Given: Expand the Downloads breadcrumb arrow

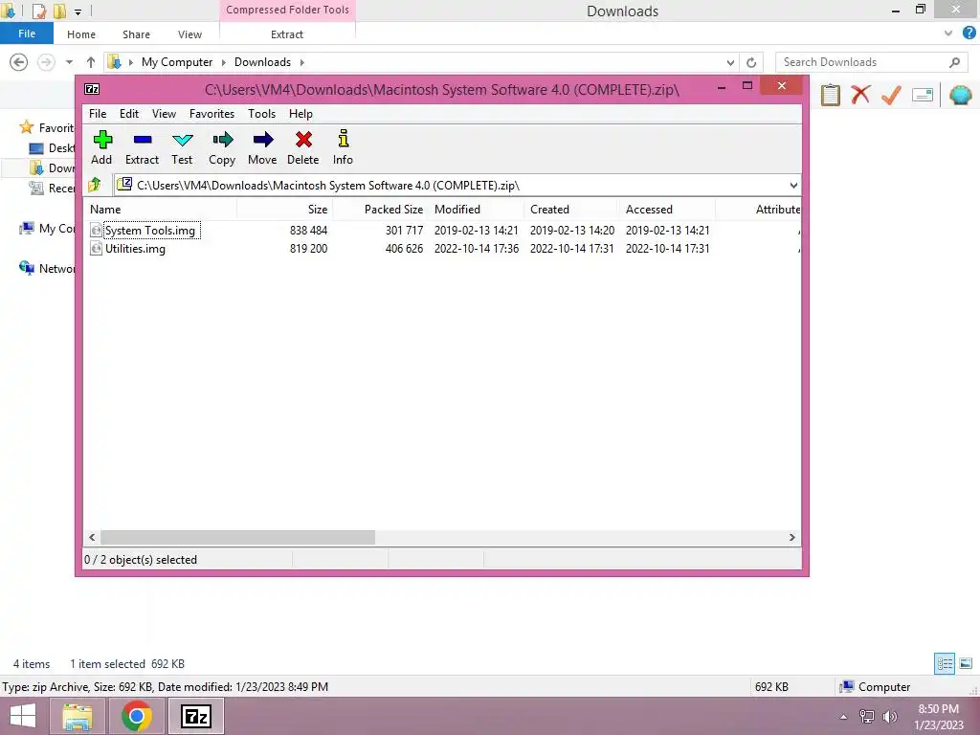Looking at the screenshot, I should pos(301,62).
